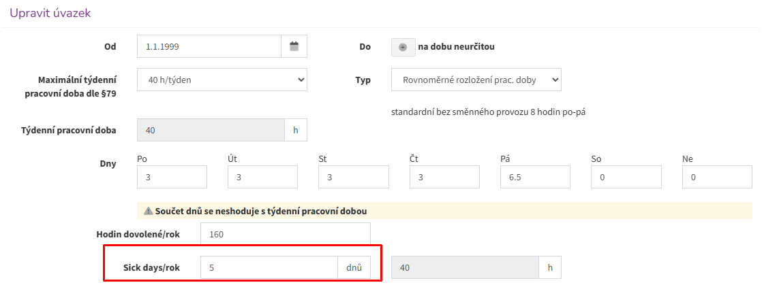762x285 pixels.
Task: Click the 40 h/týden dropdown arrow
Action: pos(300,80)
